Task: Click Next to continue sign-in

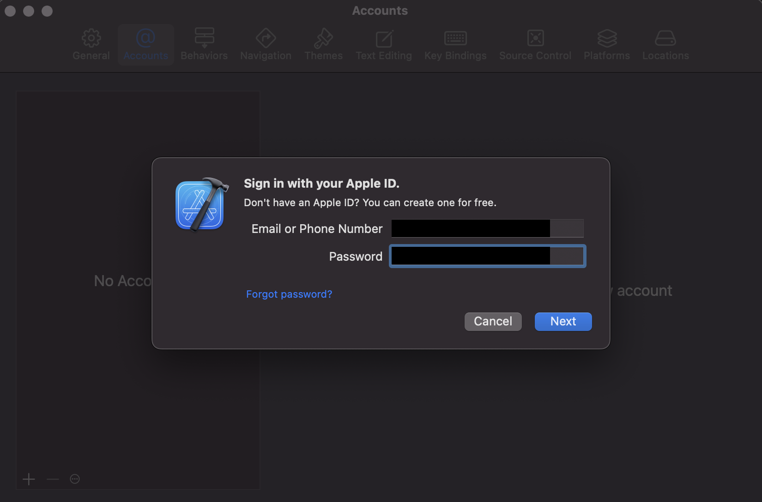Action: [563, 321]
